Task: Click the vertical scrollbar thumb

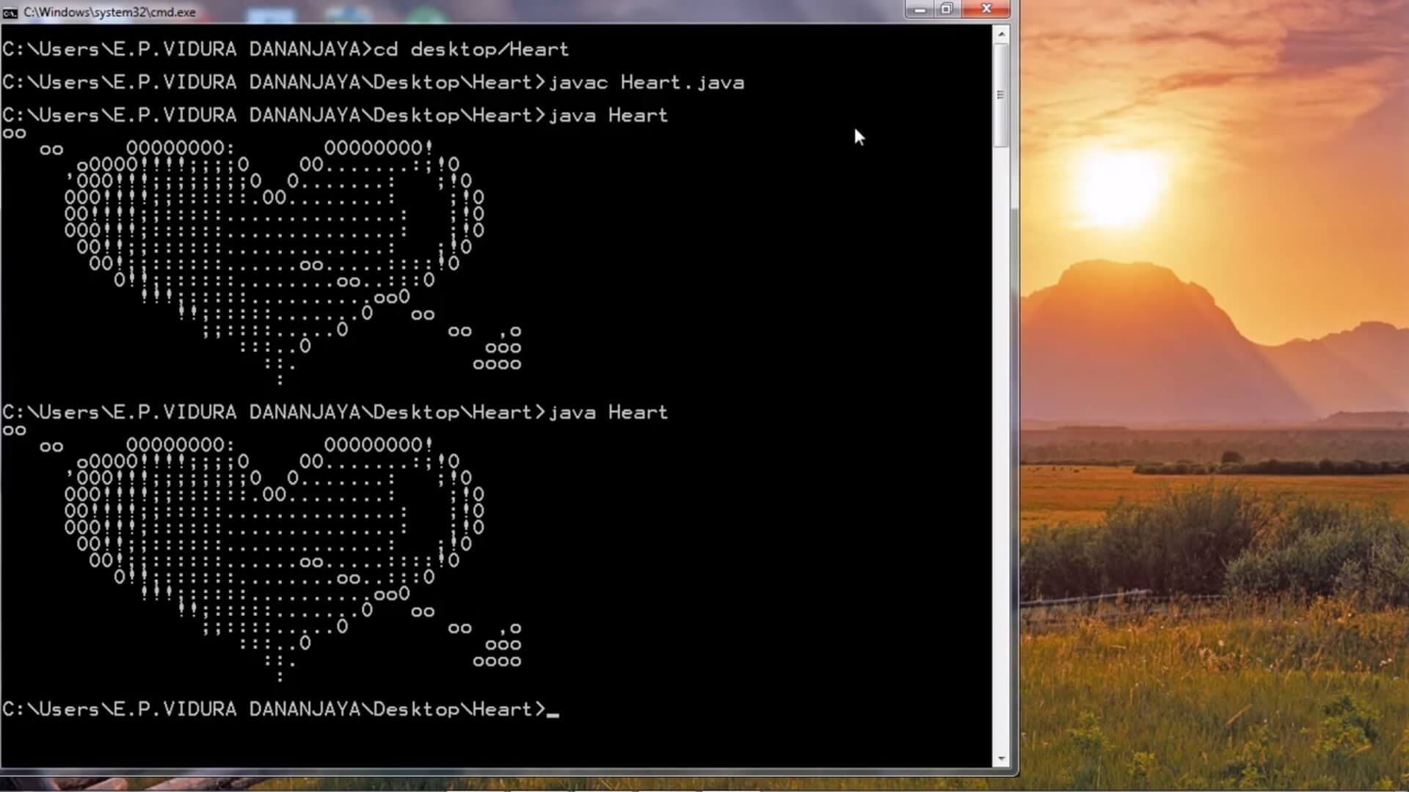Action: 1001,95
